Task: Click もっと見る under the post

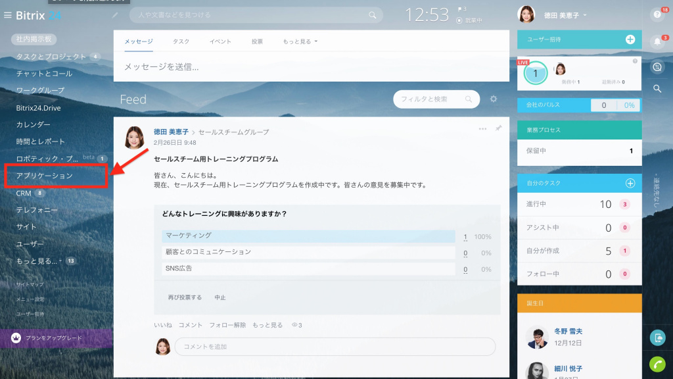Action: [x=267, y=325]
